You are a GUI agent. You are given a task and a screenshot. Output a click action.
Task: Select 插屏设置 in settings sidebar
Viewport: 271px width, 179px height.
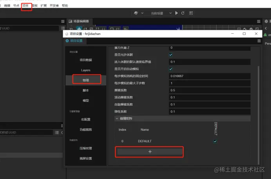(x=86, y=158)
